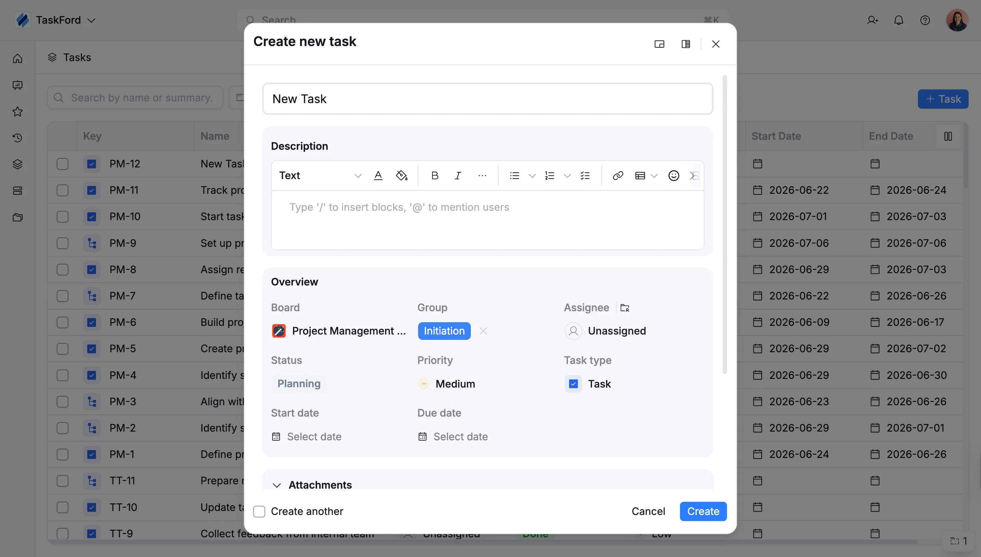The image size is (981, 557).
Task: Toggle italic formatting in Description
Action: (457, 175)
